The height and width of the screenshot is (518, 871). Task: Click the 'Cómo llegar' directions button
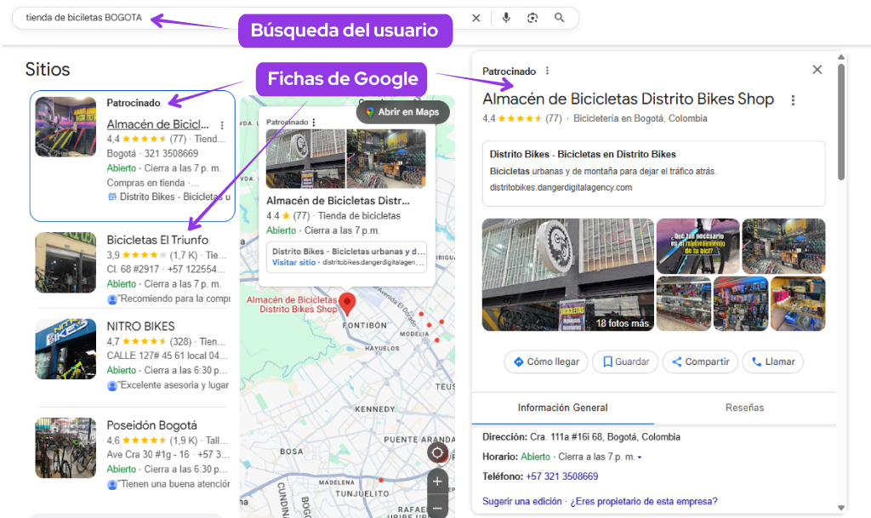coord(545,361)
